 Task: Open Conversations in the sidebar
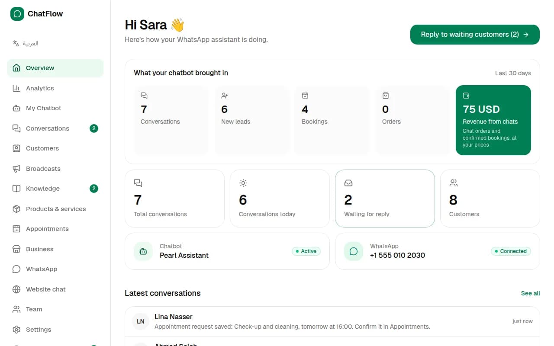[55, 128]
